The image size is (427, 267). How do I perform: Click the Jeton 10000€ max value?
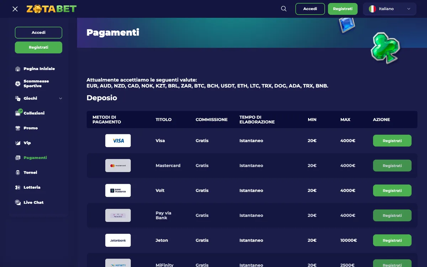click(x=348, y=240)
